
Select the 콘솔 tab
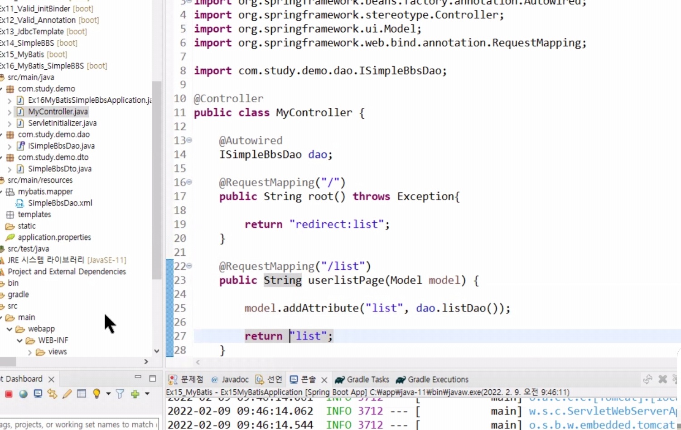point(303,379)
